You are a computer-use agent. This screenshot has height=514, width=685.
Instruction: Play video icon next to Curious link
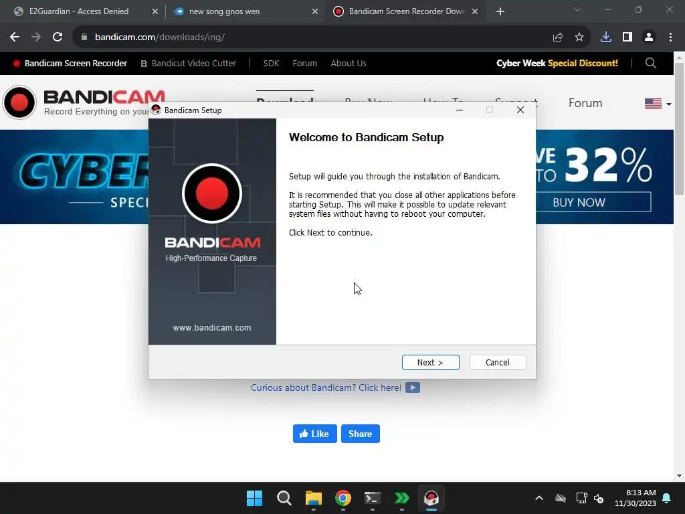412,388
